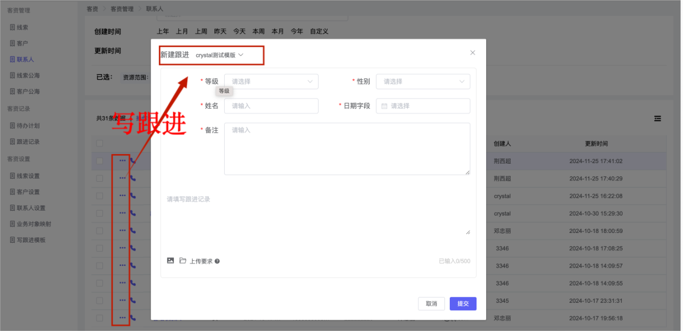The height and width of the screenshot is (331, 683).
Task: Click the insert image icon in dialog
Action: (x=171, y=261)
